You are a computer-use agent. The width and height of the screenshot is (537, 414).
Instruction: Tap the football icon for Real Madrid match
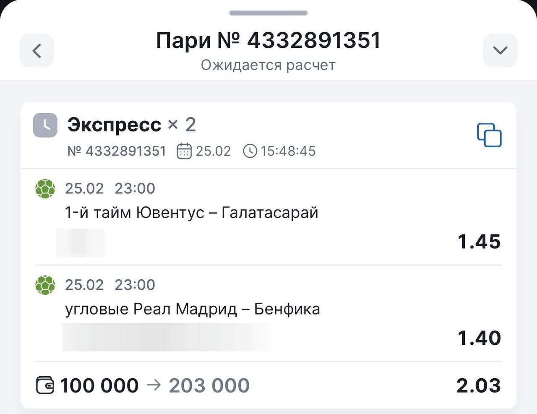tap(45, 285)
